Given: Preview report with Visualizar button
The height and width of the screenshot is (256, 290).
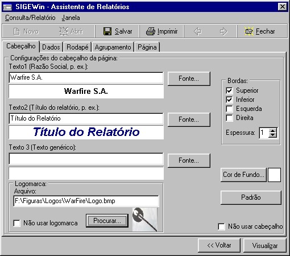Looking at the screenshot, I should coord(265,245).
